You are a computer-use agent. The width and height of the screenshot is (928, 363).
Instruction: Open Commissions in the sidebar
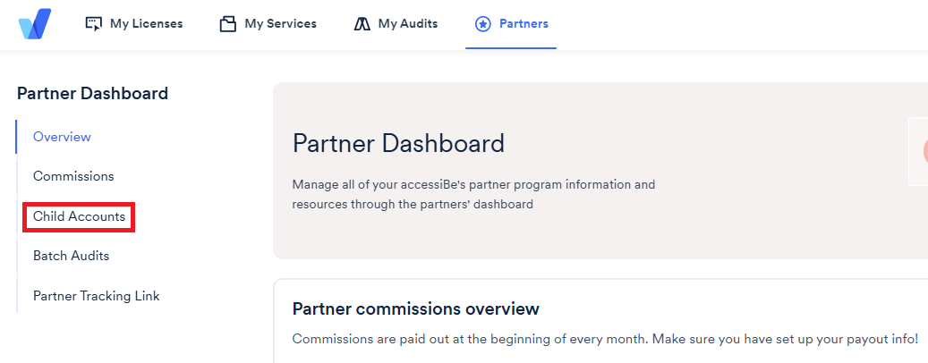click(x=73, y=176)
